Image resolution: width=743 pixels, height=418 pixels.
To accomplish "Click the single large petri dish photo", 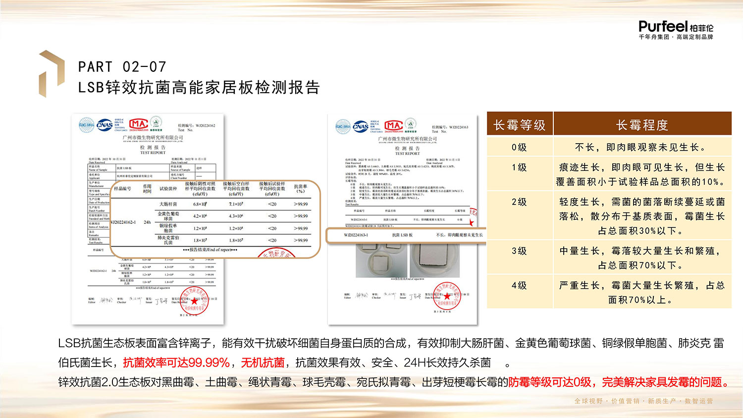I will pyautogui.click(x=434, y=260).
